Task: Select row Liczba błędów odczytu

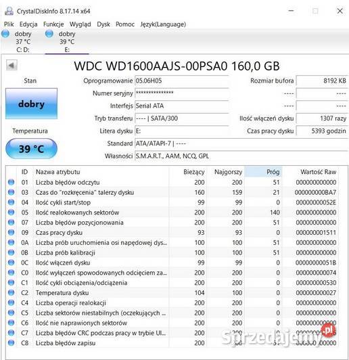Action: 172,182
